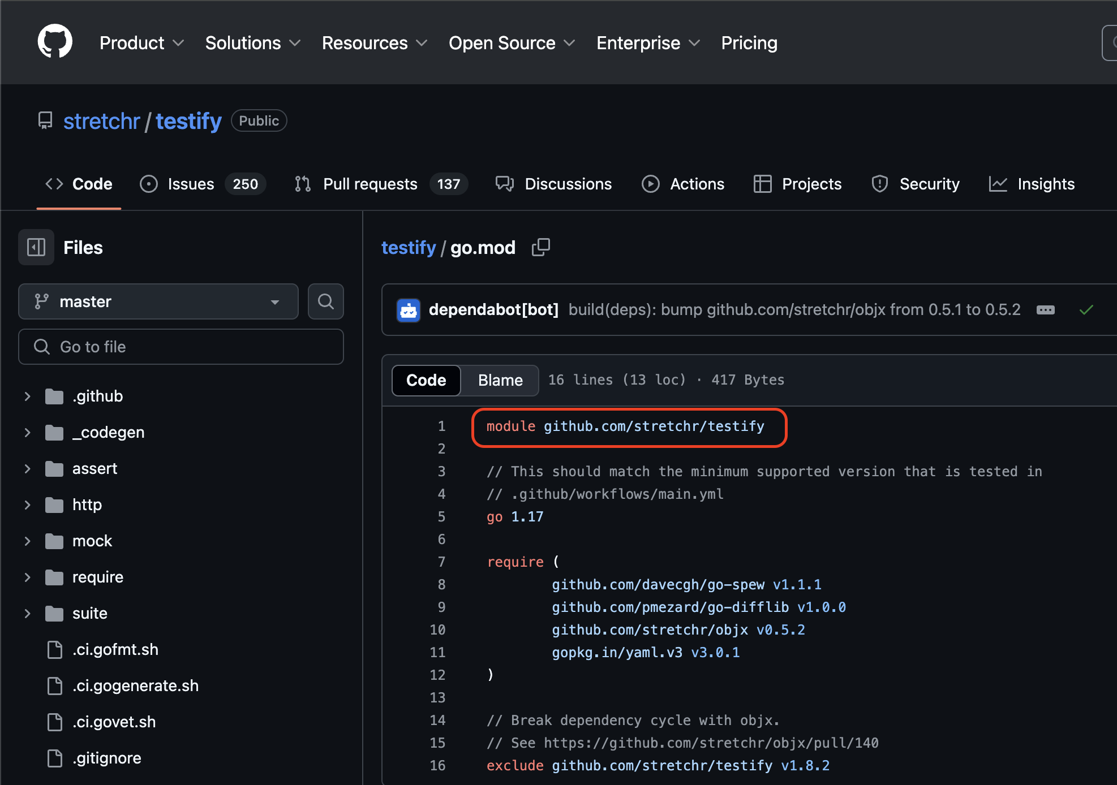Expand the http folder chevron
Viewport: 1117px width, 785px height.
click(x=27, y=505)
